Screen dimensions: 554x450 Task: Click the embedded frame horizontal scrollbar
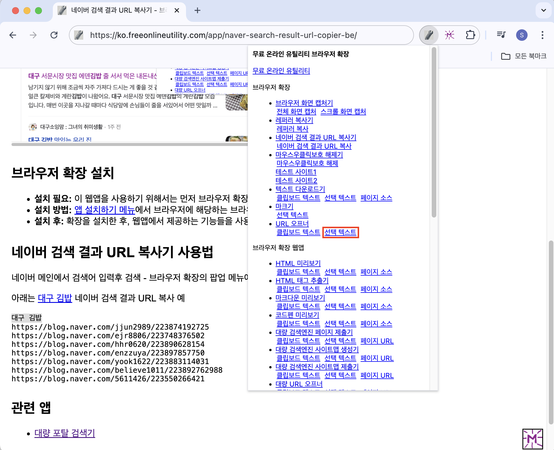point(129,144)
